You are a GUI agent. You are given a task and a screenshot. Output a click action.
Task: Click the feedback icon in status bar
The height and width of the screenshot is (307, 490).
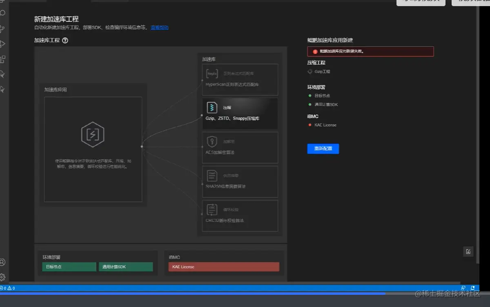pos(463,288)
